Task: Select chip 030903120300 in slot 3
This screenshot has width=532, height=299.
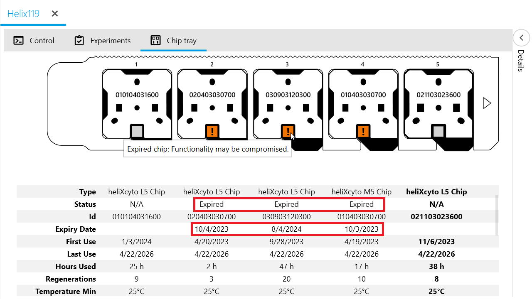Action: [288, 104]
